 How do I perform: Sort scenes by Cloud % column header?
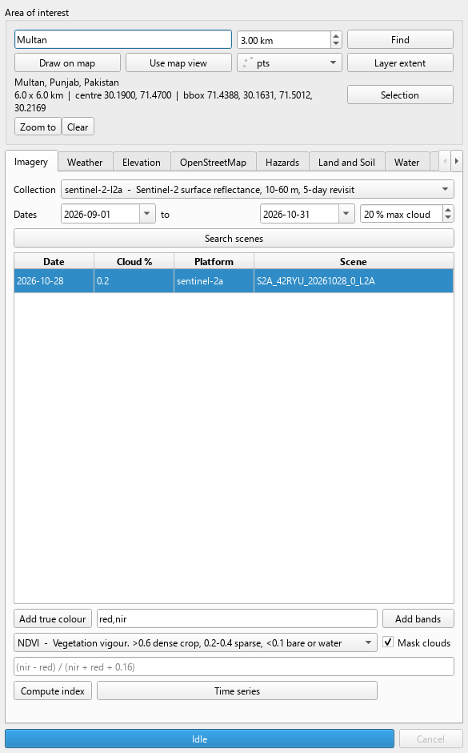[x=134, y=262]
